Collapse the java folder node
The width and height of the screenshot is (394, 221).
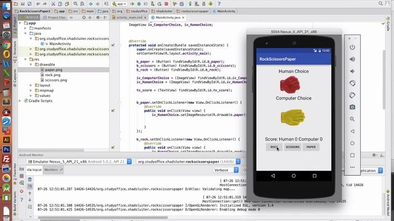[25, 33]
